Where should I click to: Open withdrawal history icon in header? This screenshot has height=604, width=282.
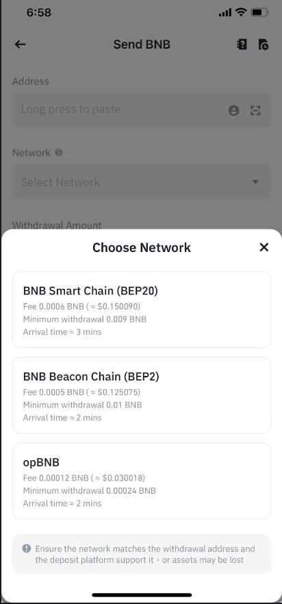tap(264, 45)
